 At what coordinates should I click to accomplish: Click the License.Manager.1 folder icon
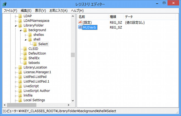pos(20,72)
